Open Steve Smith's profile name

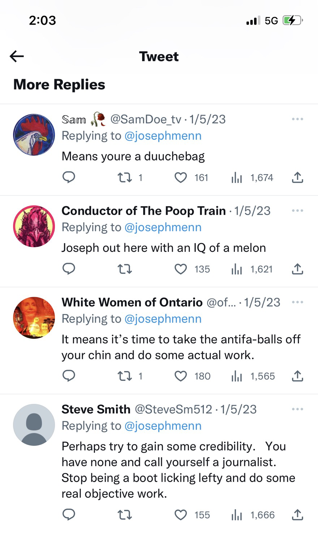96,409
